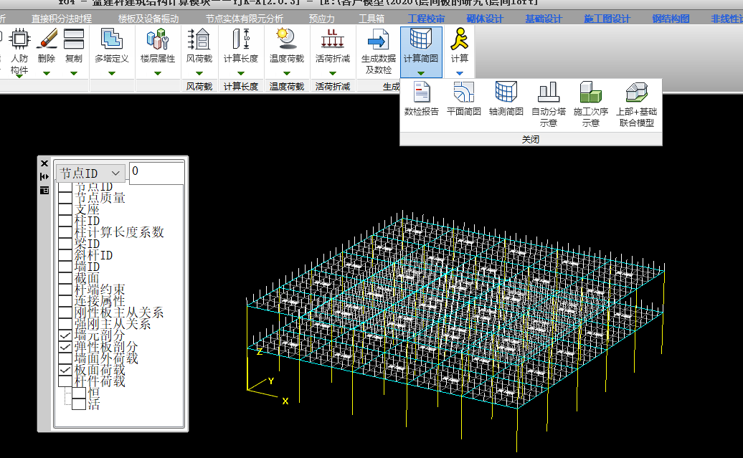Open 上部+基础联合模型 icon
Image resolution: width=743 pixels, height=458 pixels.
[x=636, y=92]
